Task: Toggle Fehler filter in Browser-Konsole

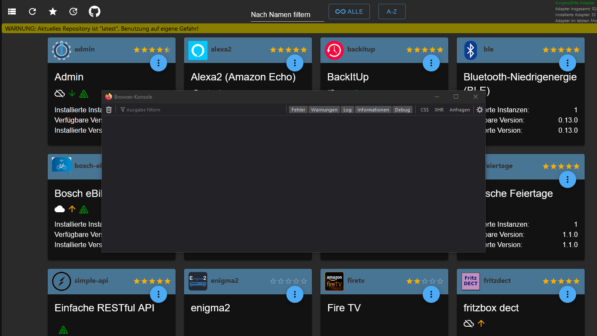Action: pos(298,110)
